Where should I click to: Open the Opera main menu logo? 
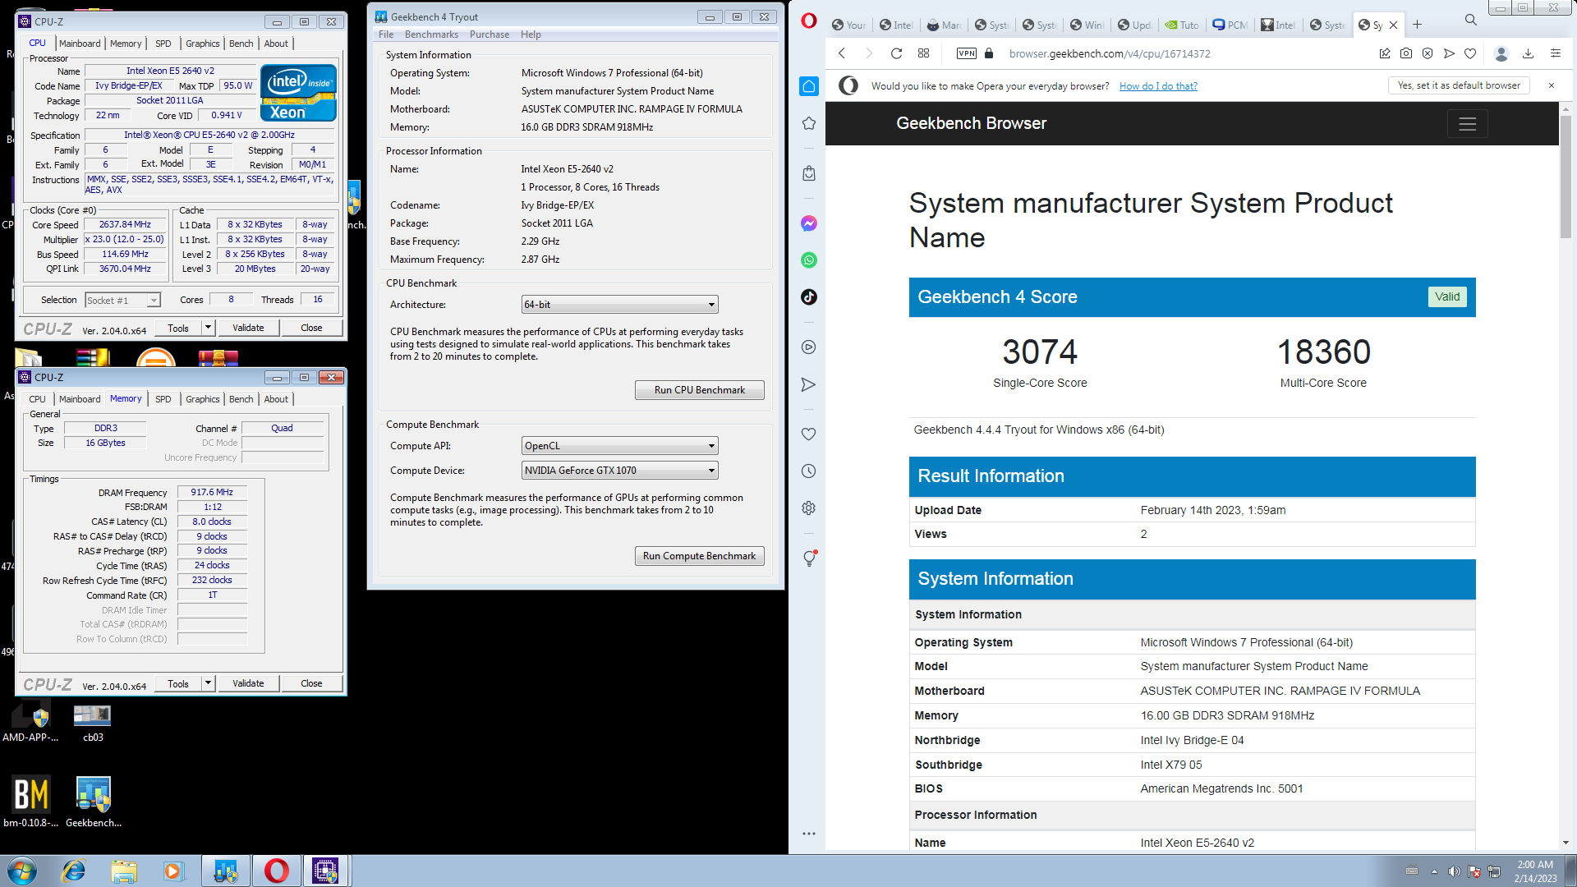pos(808,21)
